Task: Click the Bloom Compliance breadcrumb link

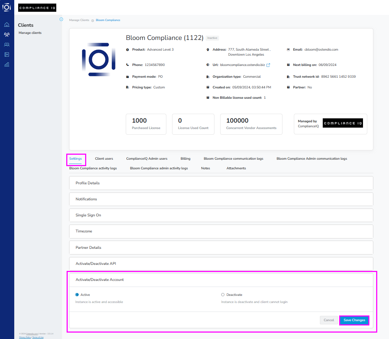Action: pos(108,20)
